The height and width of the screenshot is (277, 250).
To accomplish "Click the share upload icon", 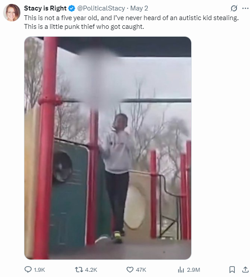I will click(x=245, y=270).
